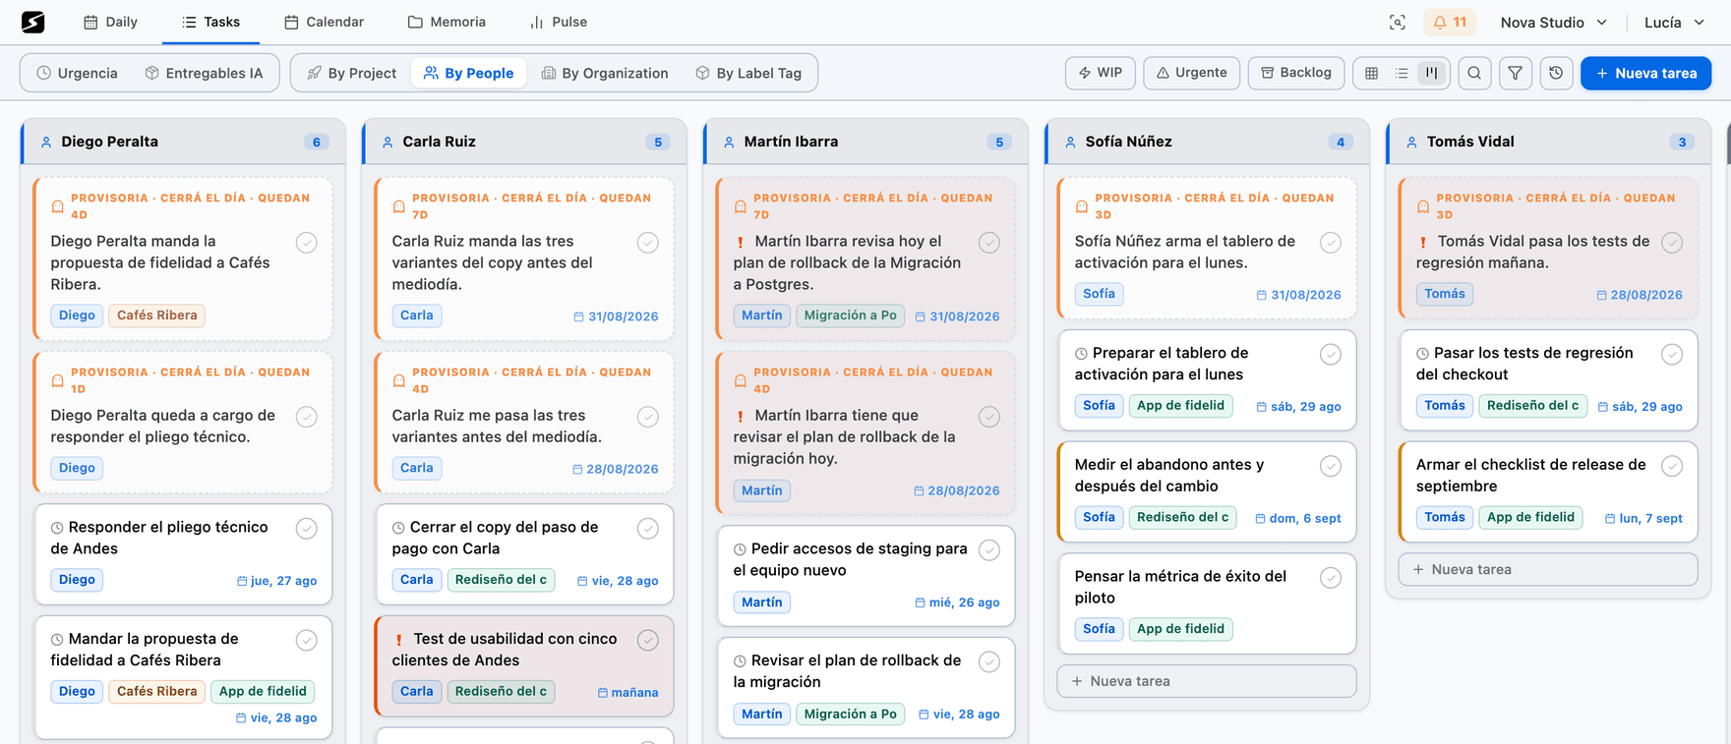The width and height of the screenshot is (1731, 744).
Task: Switch to kanban columns view
Action: 1432,73
